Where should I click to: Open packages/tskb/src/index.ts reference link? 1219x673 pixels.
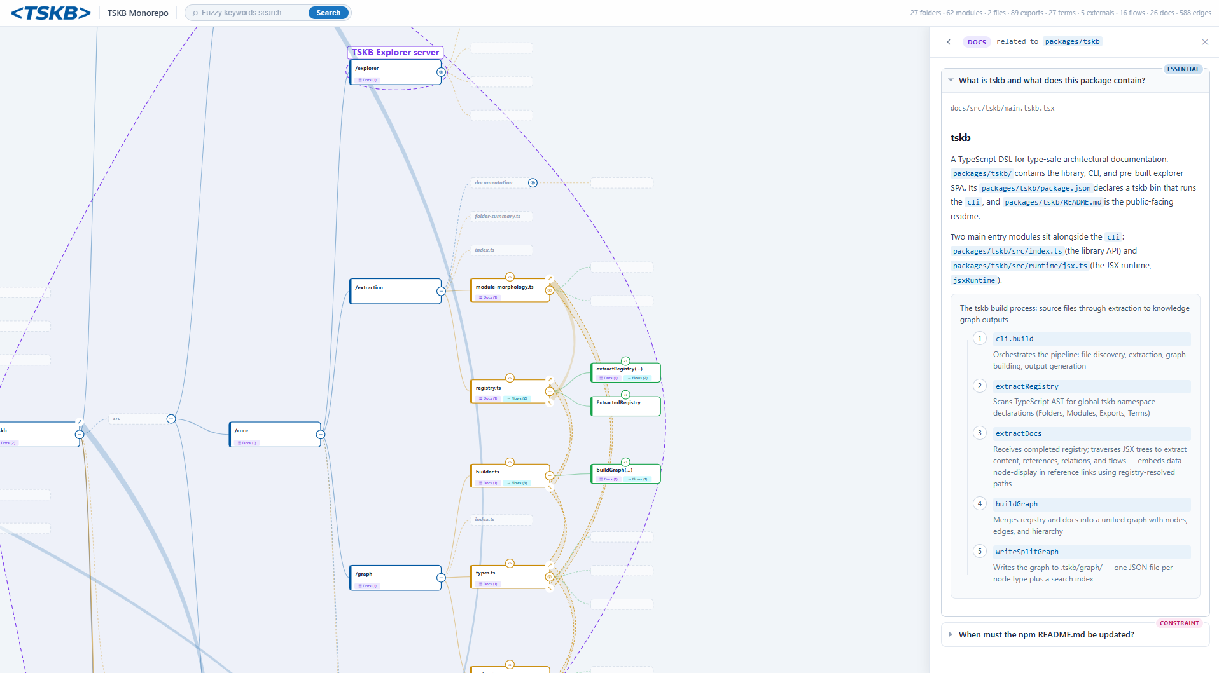click(x=1007, y=251)
